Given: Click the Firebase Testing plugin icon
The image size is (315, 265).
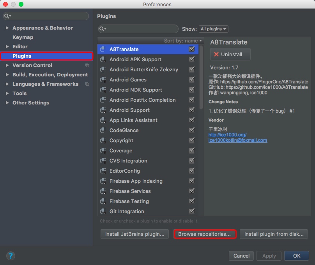Looking at the screenshot, I should coord(103,201).
